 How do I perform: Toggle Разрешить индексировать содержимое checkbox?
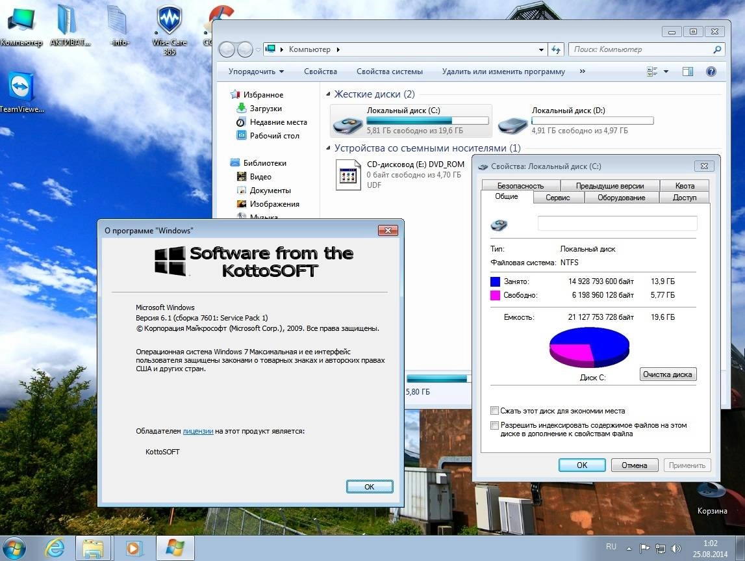(x=494, y=425)
